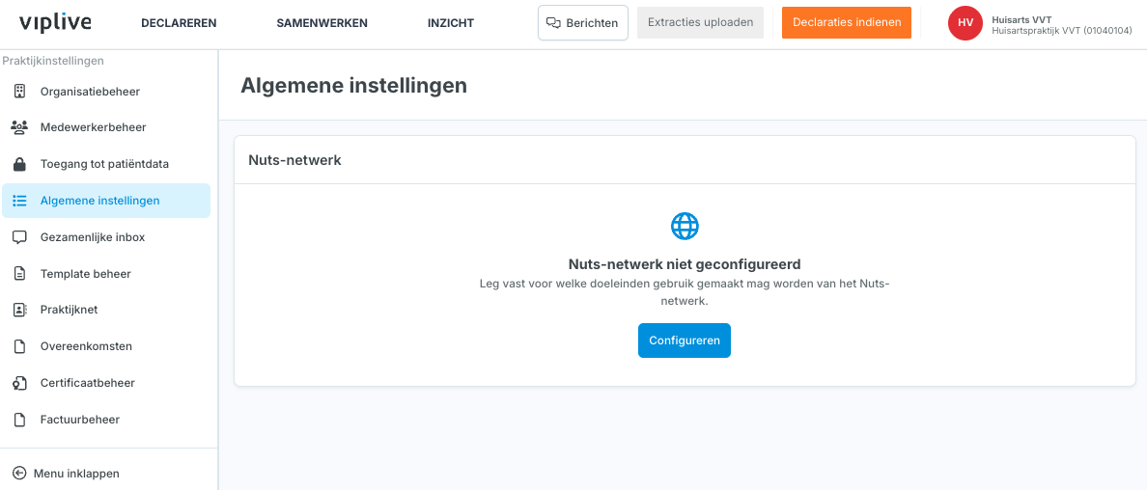Open the SAMENWERKEN menu
Screen dimensions: 1147x490
pos(322,23)
